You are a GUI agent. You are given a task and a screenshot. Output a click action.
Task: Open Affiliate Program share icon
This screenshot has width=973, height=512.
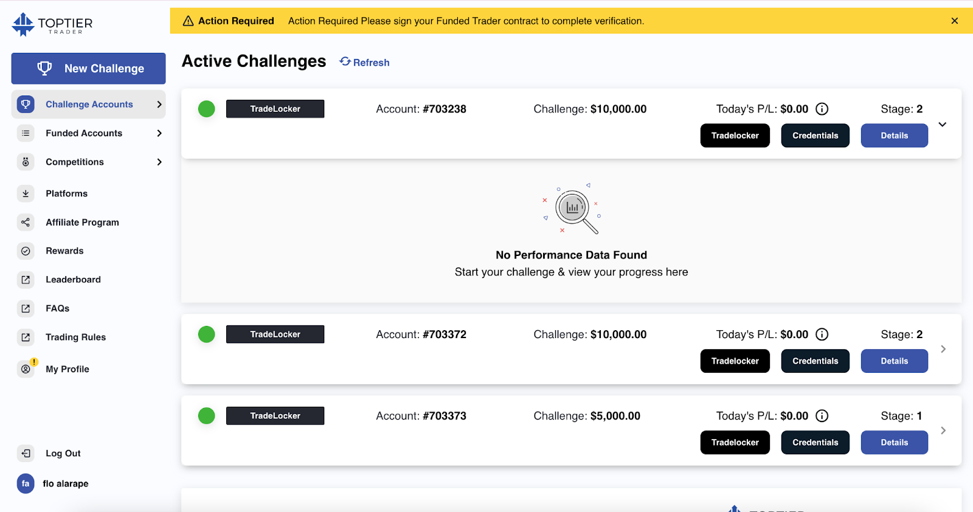point(26,223)
